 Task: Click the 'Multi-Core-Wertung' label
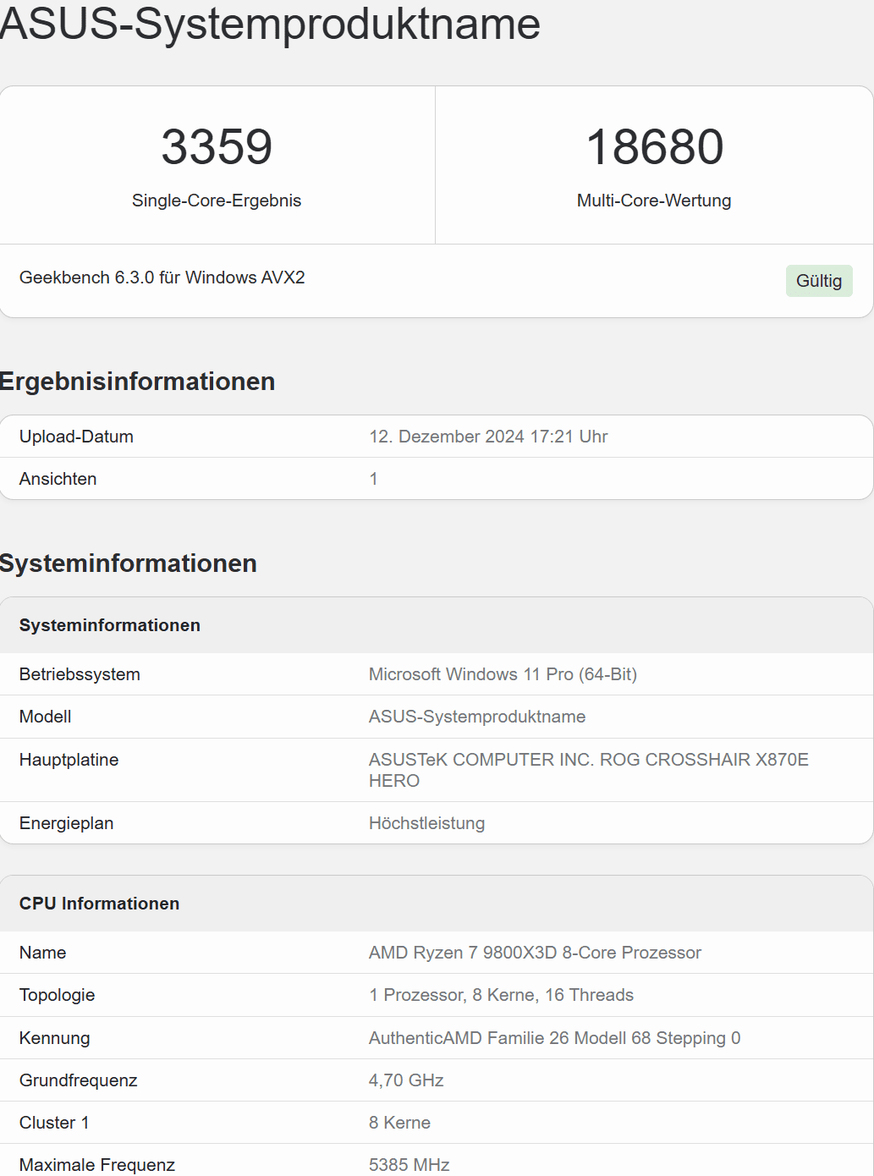pos(654,201)
